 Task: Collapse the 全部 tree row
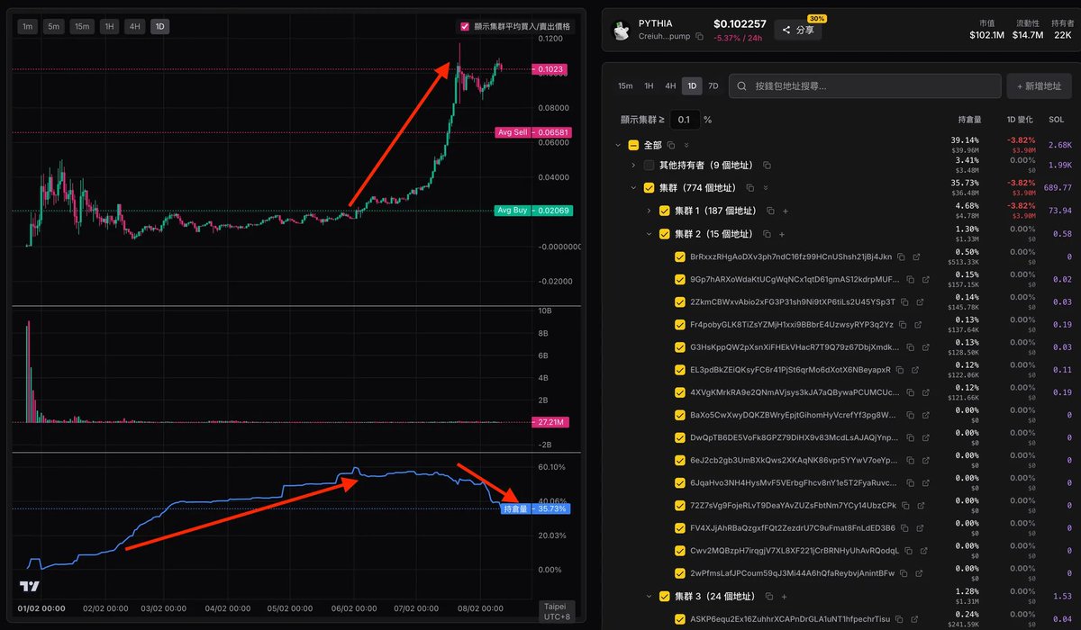pyautogui.click(x=618, y=145)
